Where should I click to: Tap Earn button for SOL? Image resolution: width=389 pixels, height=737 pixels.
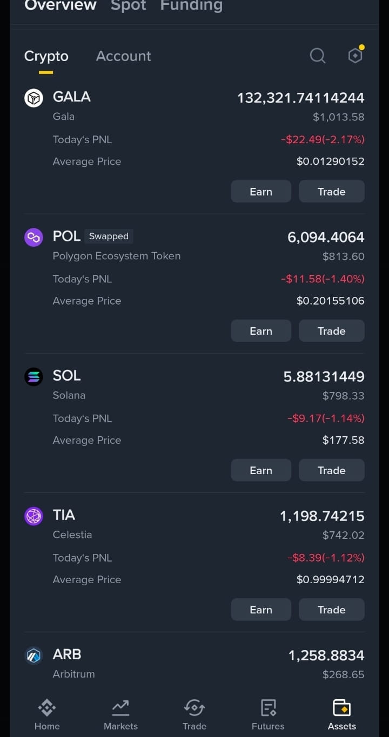[x=261, y=470]
